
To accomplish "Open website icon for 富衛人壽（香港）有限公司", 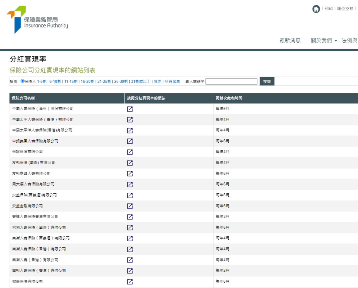I will click(130, 260).
